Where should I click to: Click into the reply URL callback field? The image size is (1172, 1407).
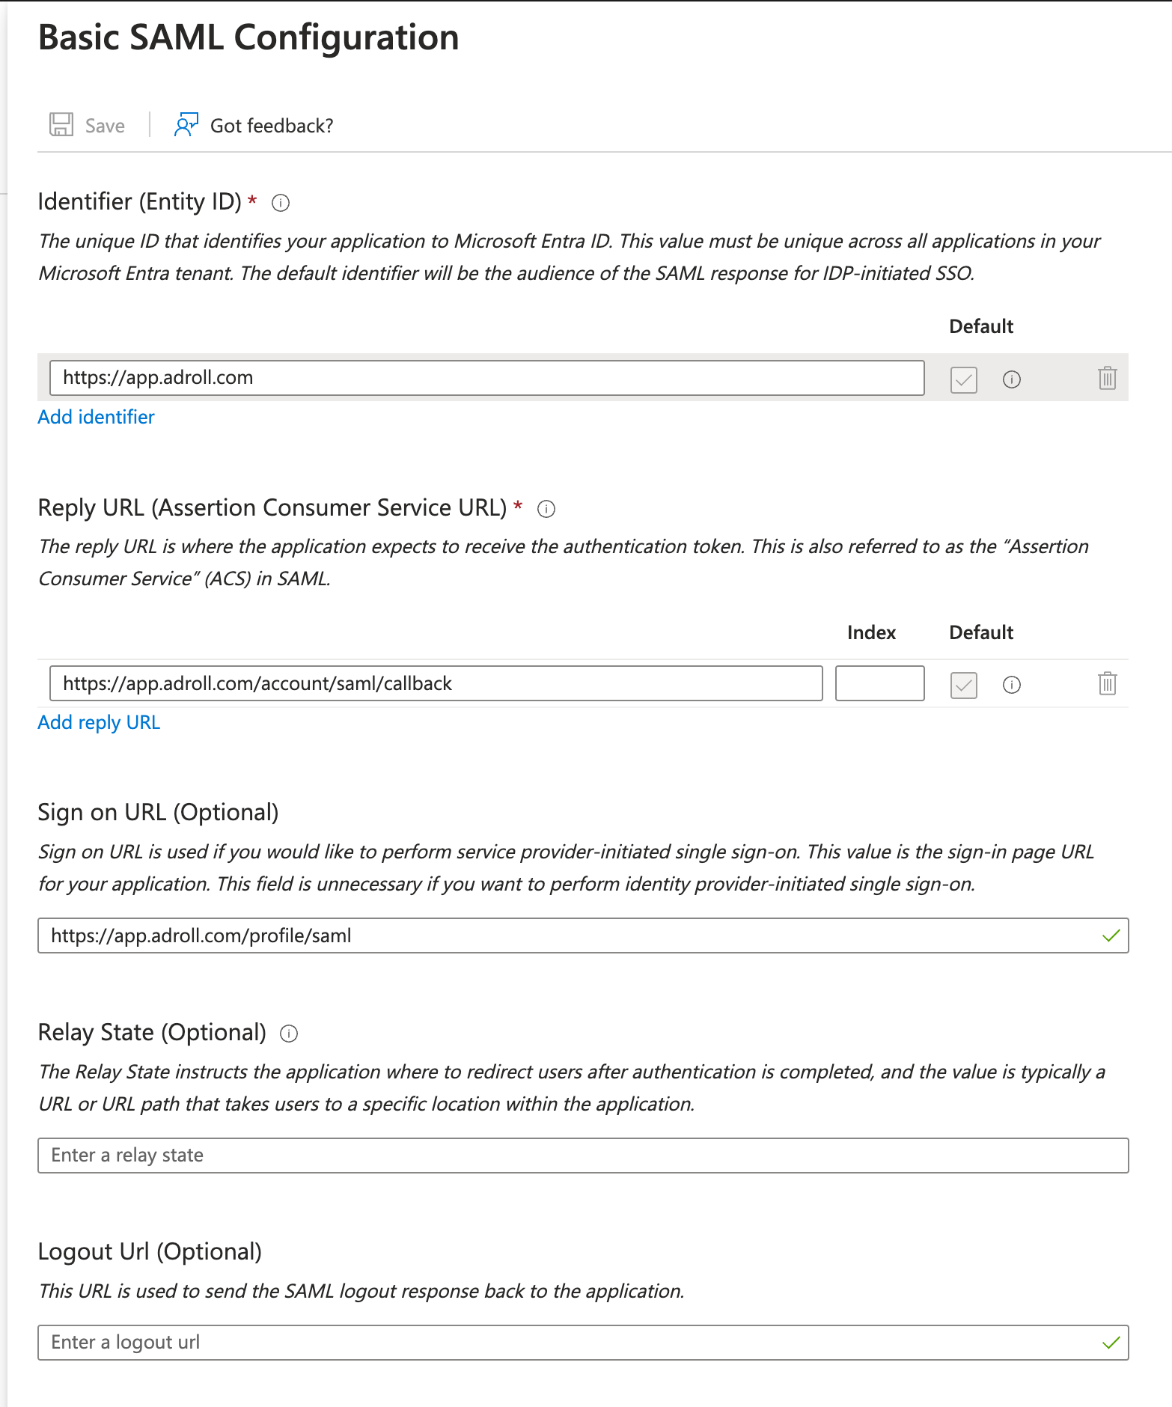(436, 683)
